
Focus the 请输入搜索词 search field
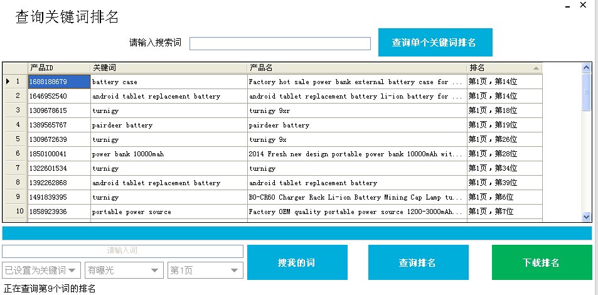click(x=280, y=43)
